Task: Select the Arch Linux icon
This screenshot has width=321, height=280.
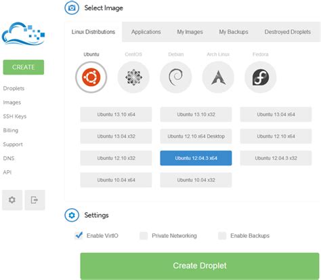Action: (x=218, y=77)
